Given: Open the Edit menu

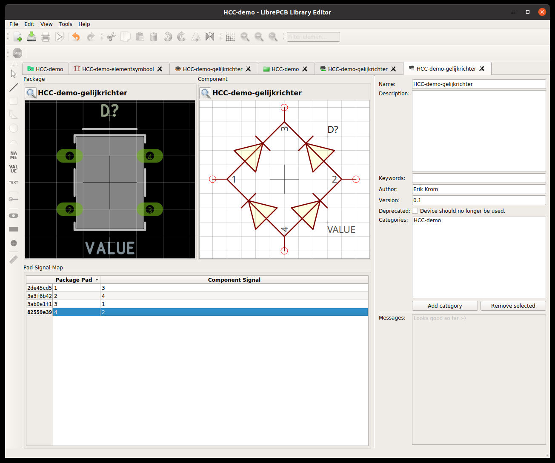Looking at the screenshot, I should coord(29,24).
